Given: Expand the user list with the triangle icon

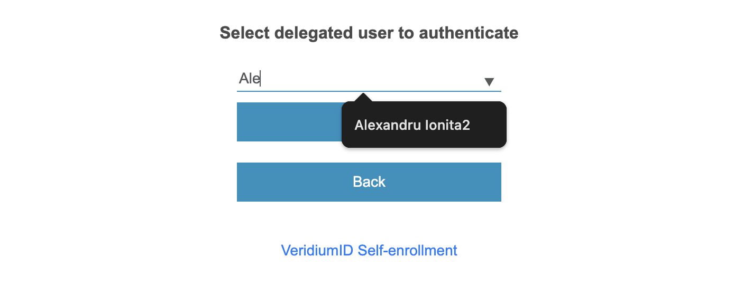Looking at the screenshot, I should coord(489,81).
